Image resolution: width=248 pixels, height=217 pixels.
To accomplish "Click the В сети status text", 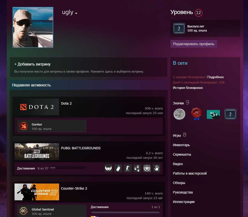I will [x=180, y=63].
